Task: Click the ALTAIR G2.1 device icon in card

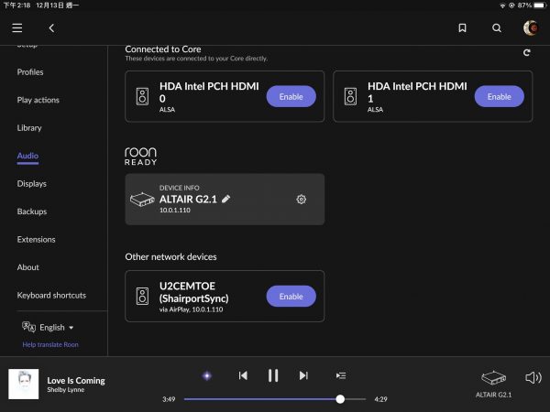Action: point(142,200)
